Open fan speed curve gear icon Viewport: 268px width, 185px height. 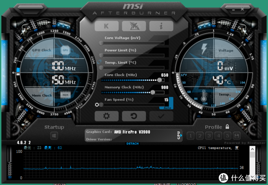point(97,105)
